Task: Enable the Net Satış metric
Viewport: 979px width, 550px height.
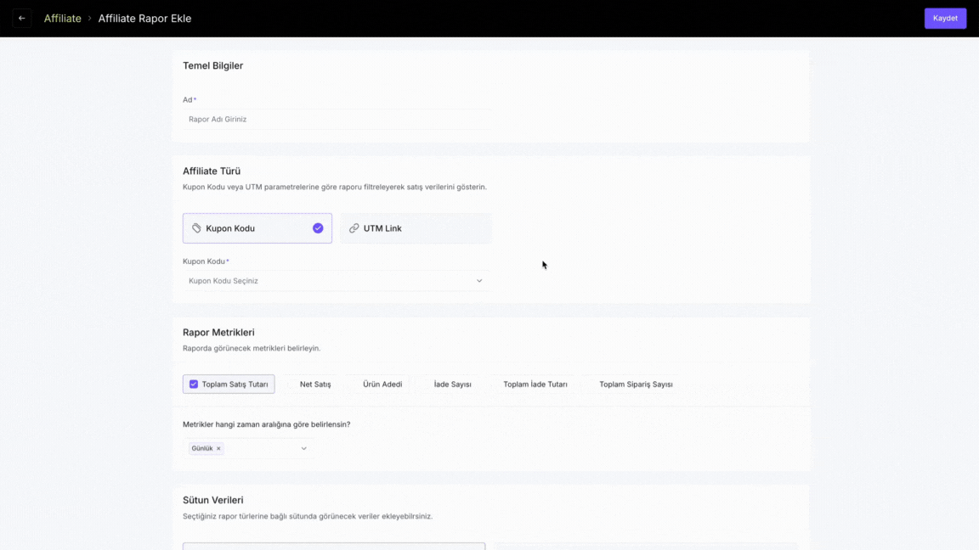Action: point(314,384)
